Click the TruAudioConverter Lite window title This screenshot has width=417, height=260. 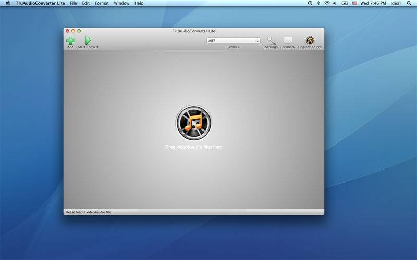click(193, 31)
